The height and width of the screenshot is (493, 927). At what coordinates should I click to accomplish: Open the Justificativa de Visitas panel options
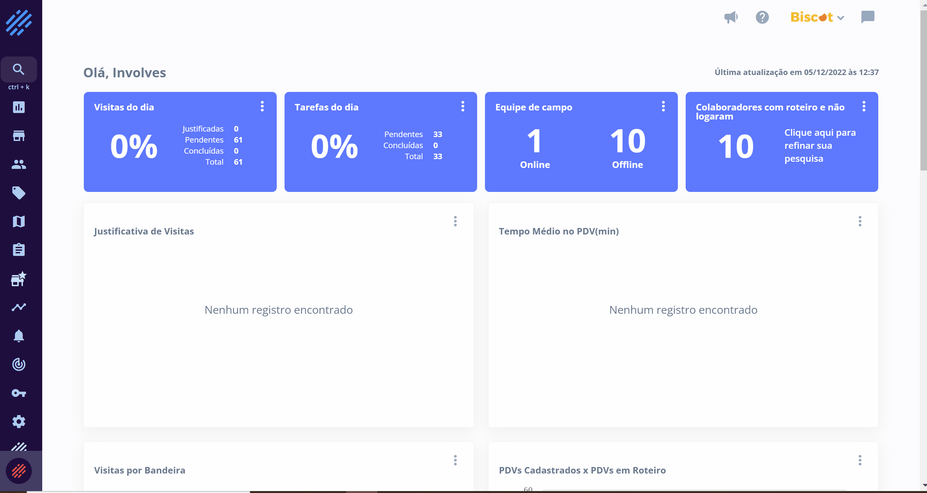pyautogui.click(x=455, y=221)
